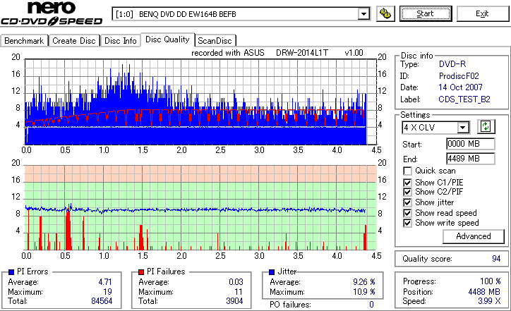Viewport: 511px width, 311px height.
Task: Click the 'recorded with ASUS DRW-2014L1T' text
Action: 260,53
